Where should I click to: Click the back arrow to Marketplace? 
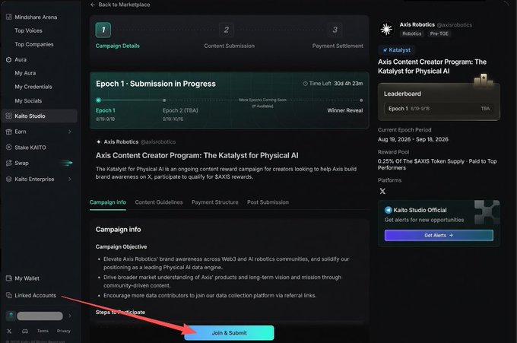(93, 5)
